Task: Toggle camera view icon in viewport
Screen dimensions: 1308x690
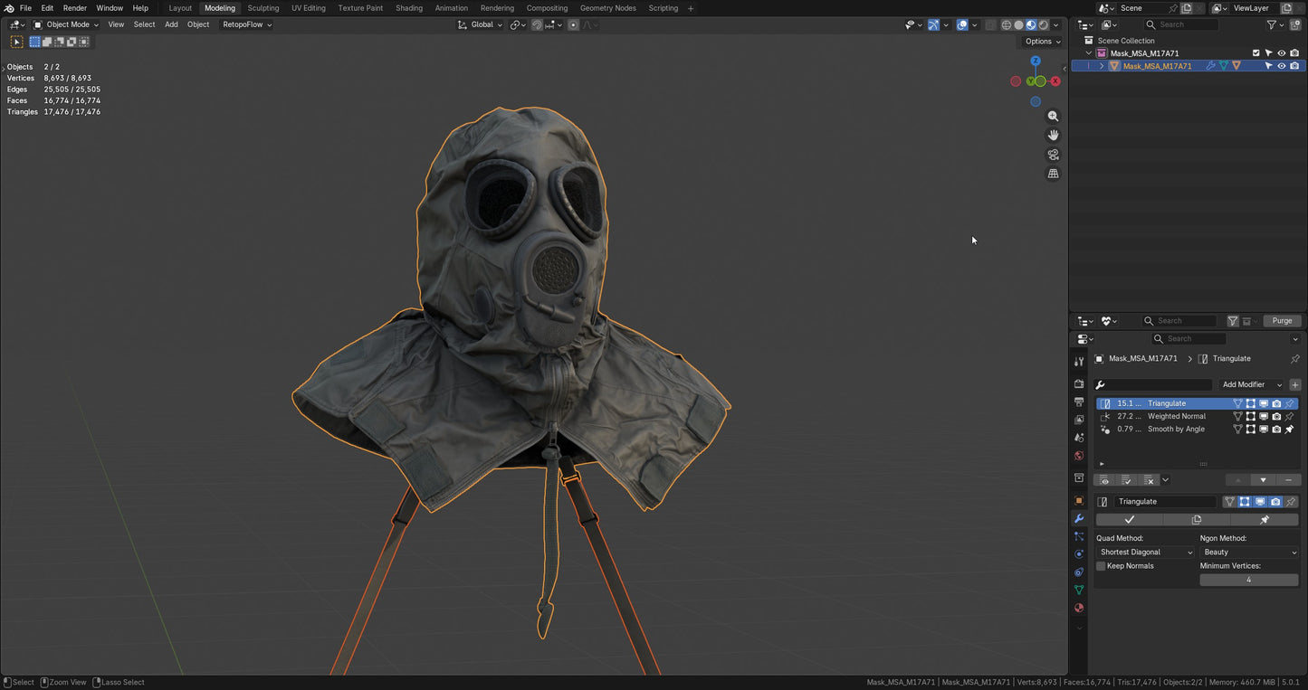Action: (x=1053, y=155)
